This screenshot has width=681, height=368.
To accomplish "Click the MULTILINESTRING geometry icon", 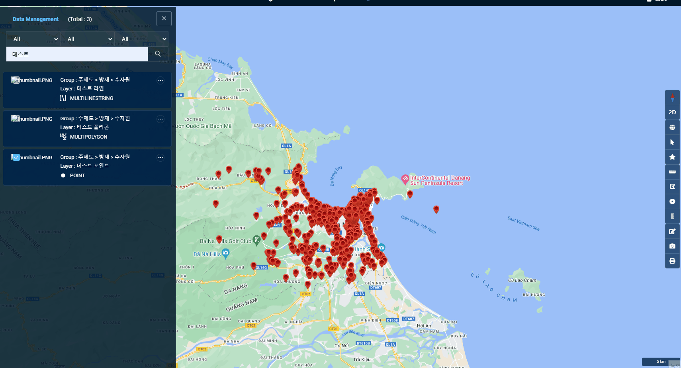I will [x=63, y=98].
